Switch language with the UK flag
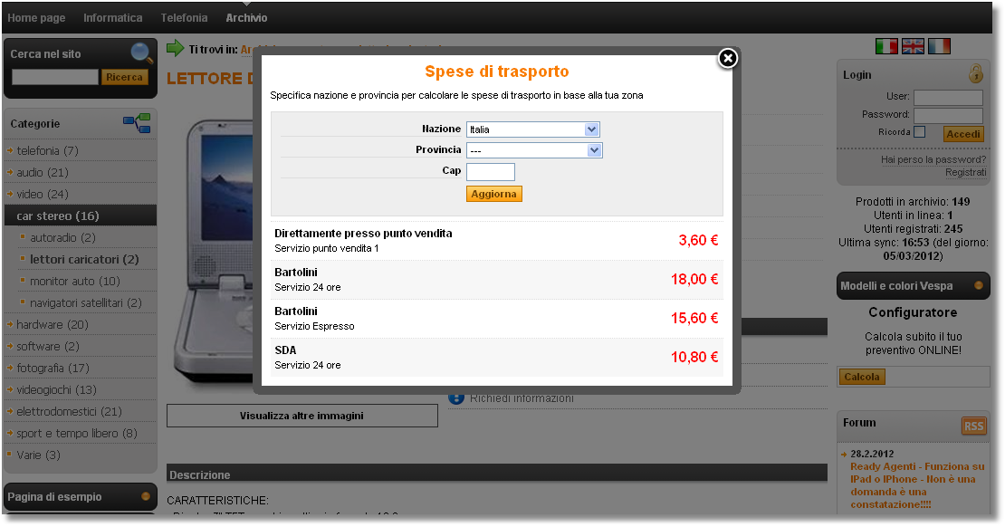The image size is (1005, 527). (913, 46)
